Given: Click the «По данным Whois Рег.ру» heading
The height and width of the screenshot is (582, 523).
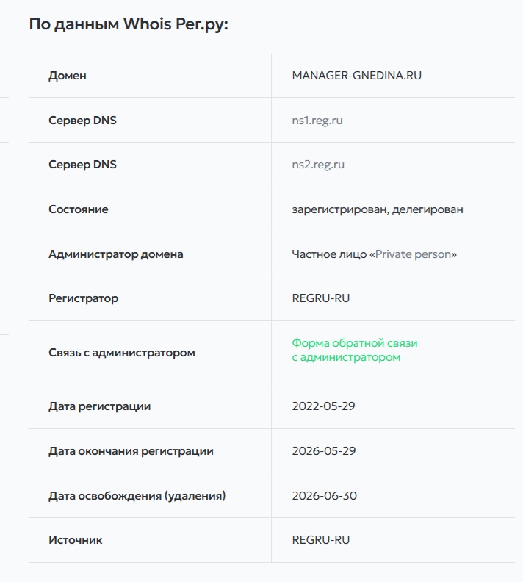Looking at the screenshot, I should tap(129, 24).
